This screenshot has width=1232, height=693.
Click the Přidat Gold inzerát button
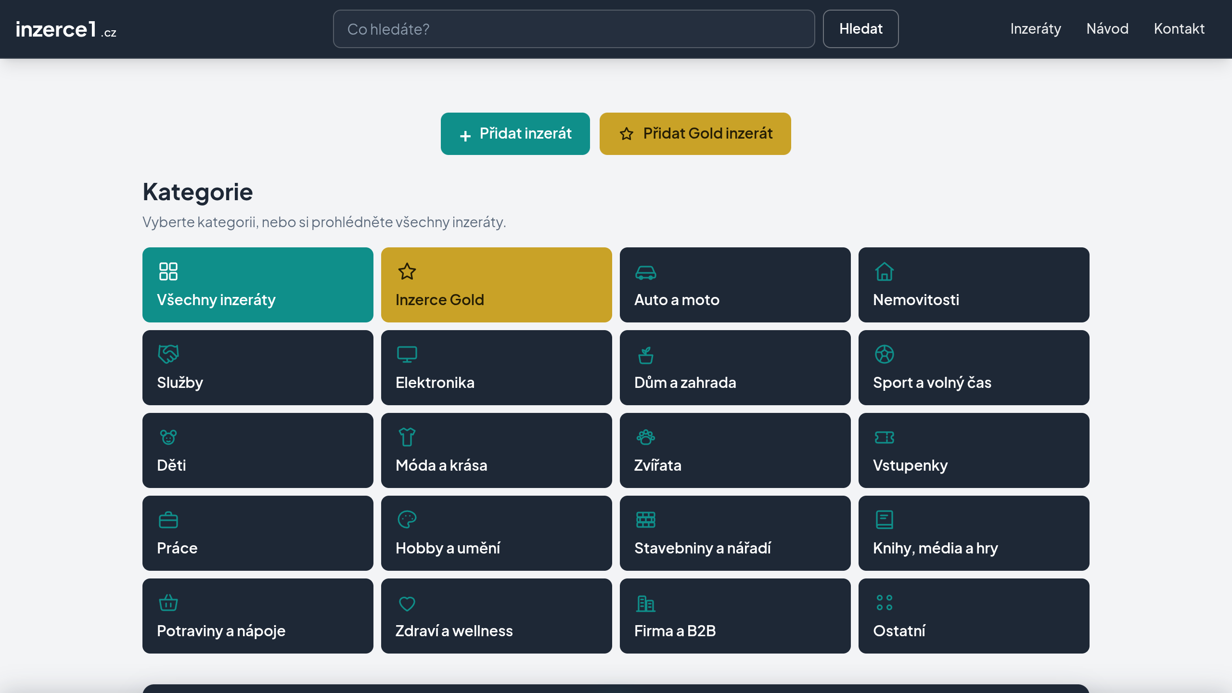tap(695, 134)
